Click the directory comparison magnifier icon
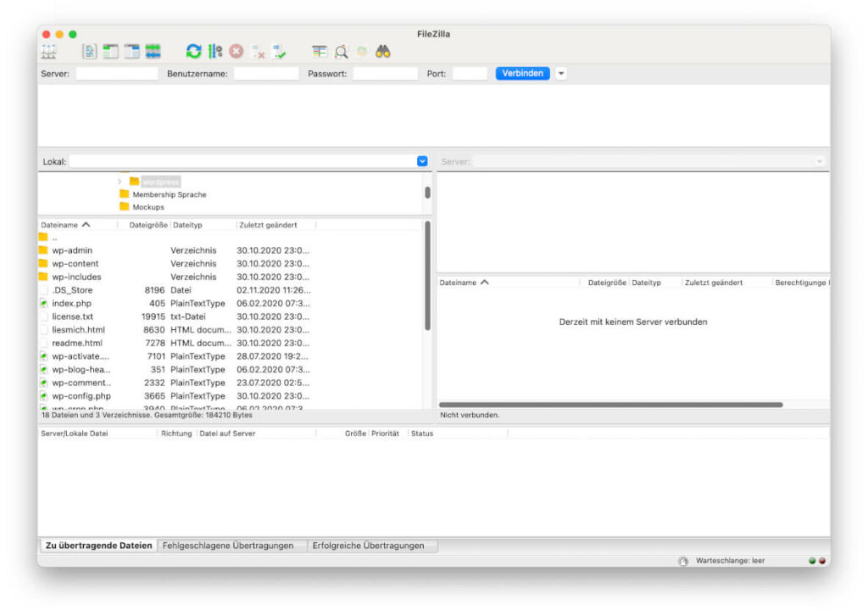 (341, 52)
